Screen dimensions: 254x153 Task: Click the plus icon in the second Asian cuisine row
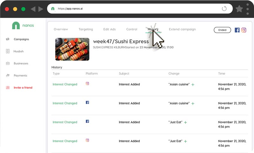pyautogui.click(x=193, y=103)
